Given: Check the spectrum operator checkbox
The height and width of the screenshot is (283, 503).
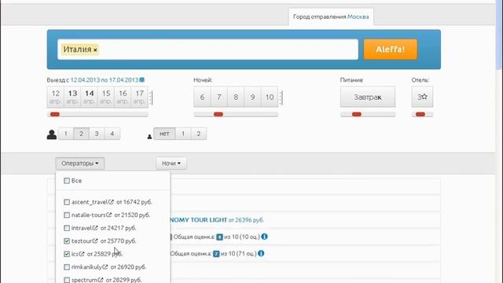Looking at the screenshot, I should tap(67, 280).
